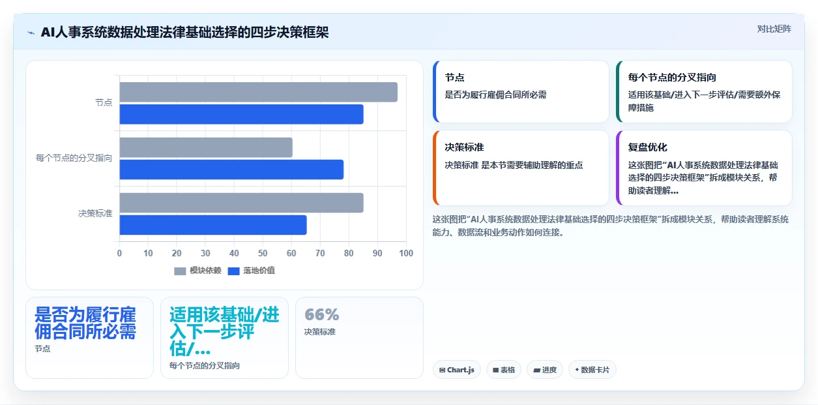Open the 决策标准 info card

pyautogui.click(x=521, y=168)
